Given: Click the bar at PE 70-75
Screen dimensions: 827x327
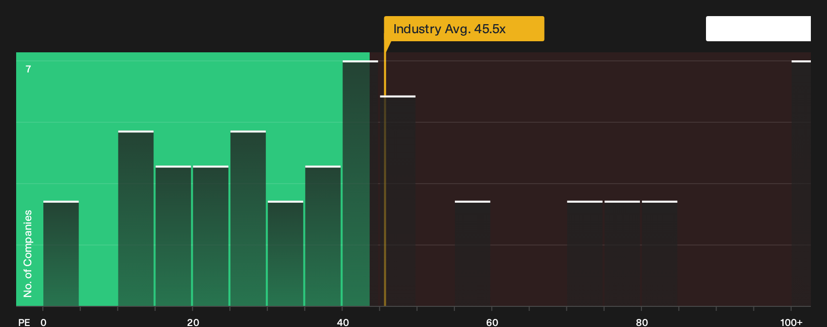Looking at the screenshot, I should tap(584, 254).
